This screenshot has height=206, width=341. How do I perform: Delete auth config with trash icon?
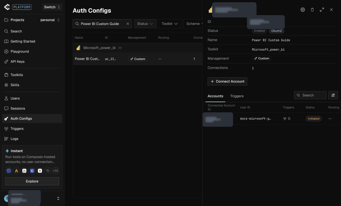click(x=312, y=10)
